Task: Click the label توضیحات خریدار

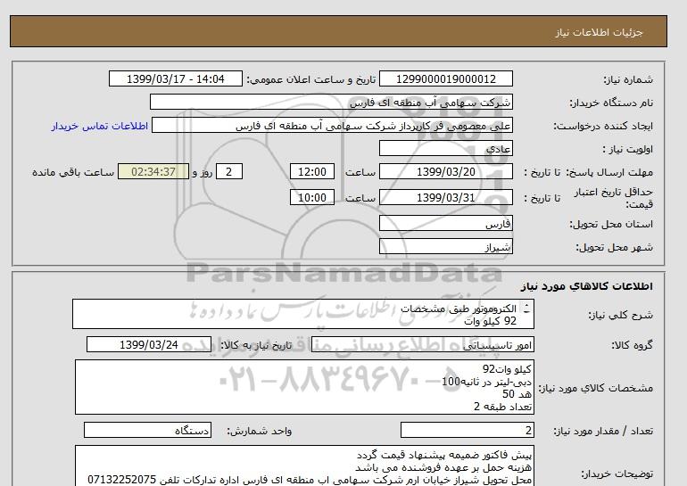Action: (x=617, y=474)
